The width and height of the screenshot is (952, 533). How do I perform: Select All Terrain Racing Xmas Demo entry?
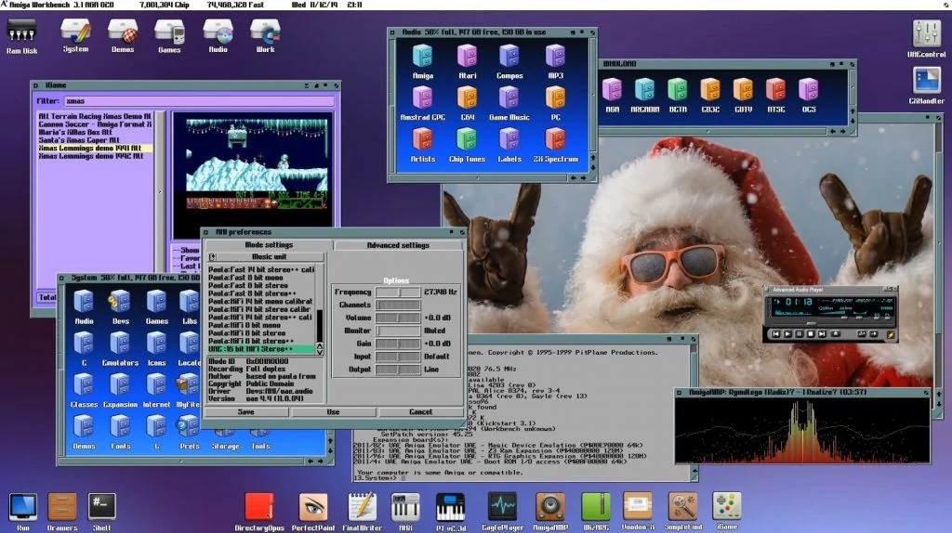95,116
